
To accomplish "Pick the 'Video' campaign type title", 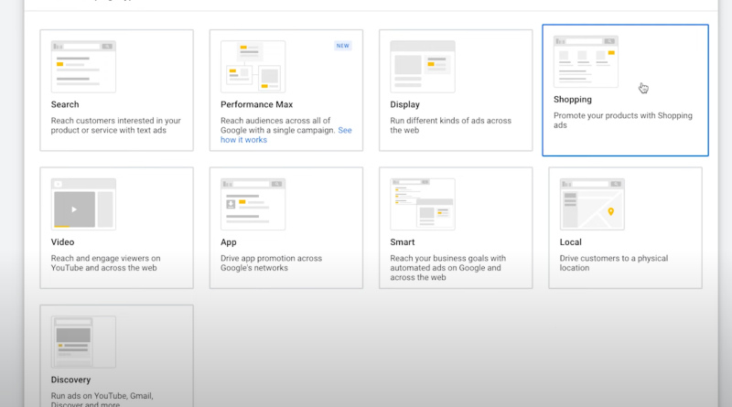I will [62, 242].
